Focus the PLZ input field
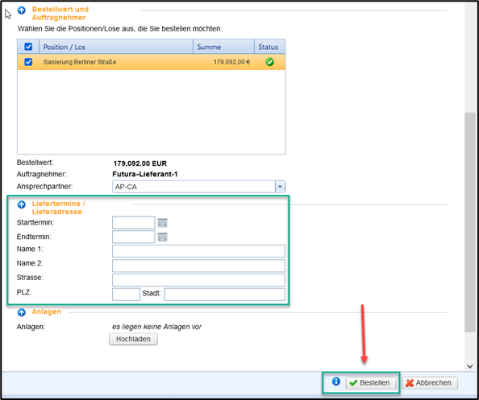Screen dimensions: 479x400 (x=126, y=295)
